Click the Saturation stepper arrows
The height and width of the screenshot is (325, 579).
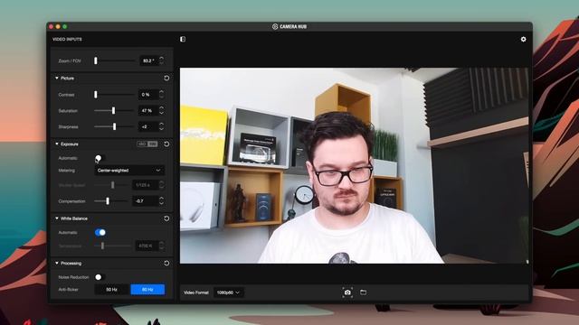pos(161,110)
